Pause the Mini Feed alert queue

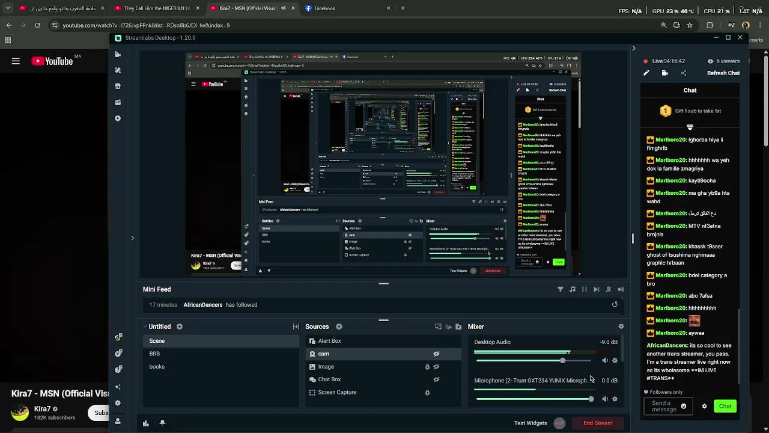pyautogui.click(x=584, y=289)
